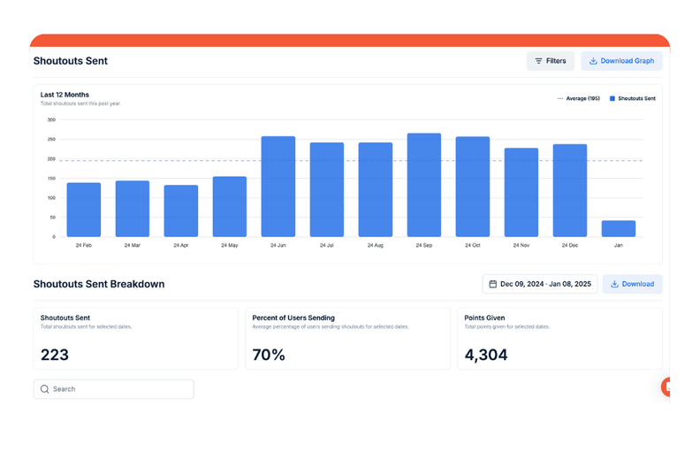Open the orange chat widget at the right edge
The height and width of the screenshot is (467, 700).
tap(666, 387)
